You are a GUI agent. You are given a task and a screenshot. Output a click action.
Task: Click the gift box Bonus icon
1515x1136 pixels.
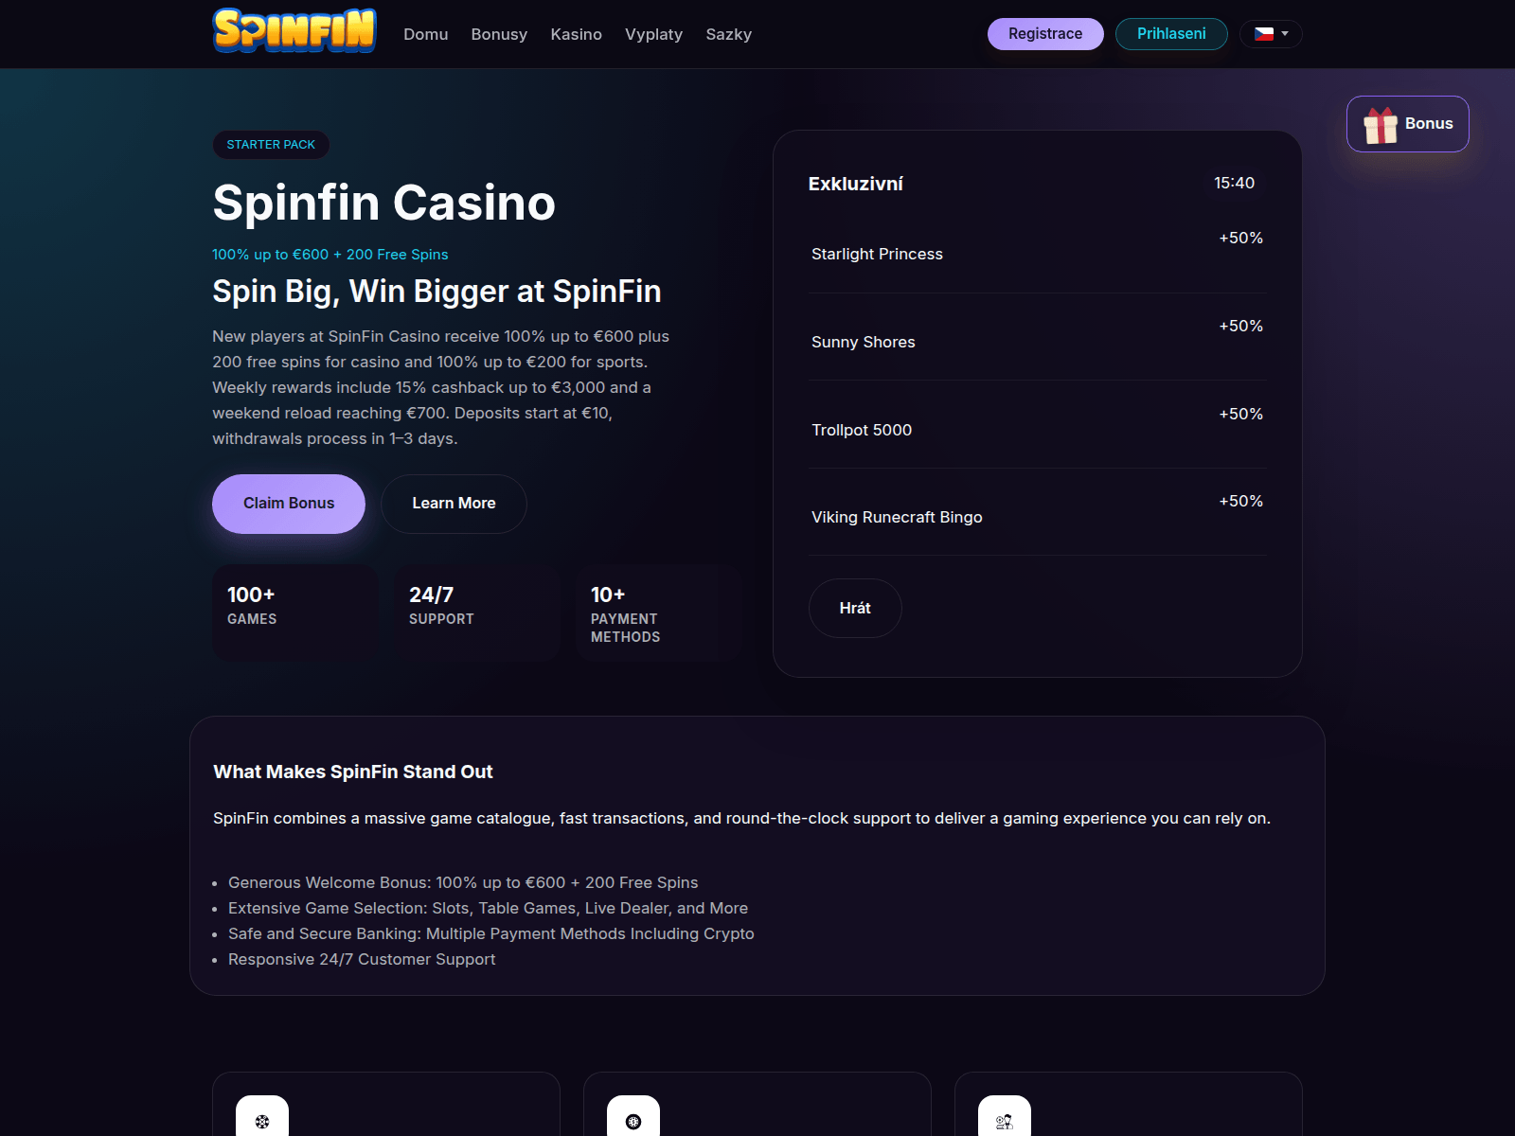[x=1381, y=125]
